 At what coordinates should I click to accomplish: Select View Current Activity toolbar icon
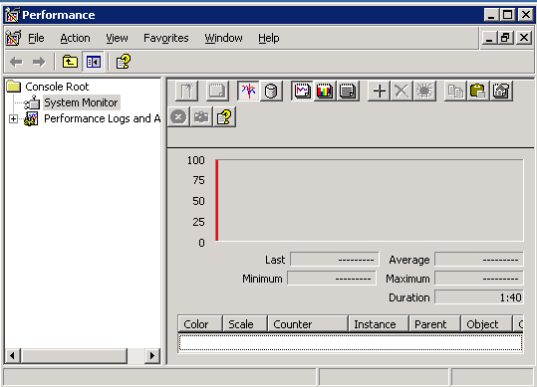(248, 91)
